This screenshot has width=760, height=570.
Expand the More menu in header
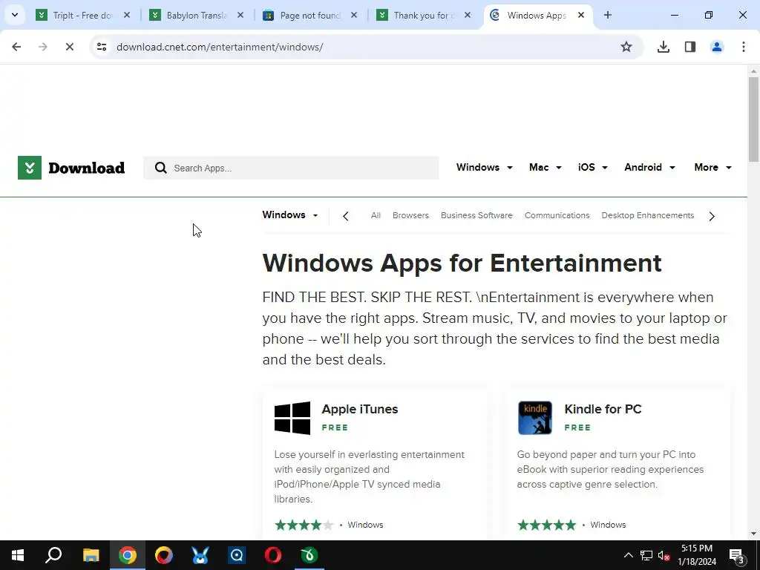click(x=713, y=167)
